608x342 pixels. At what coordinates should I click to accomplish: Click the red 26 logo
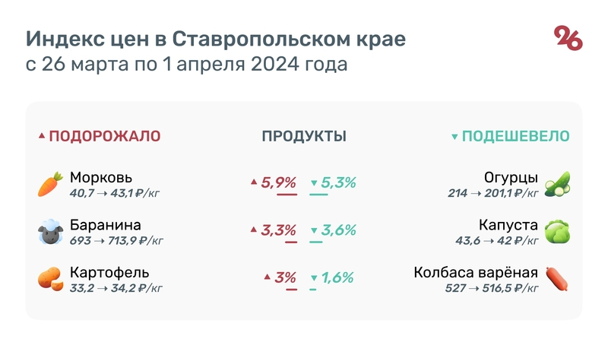(568, 38)
